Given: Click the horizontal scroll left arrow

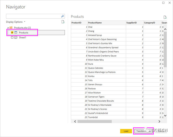Looking at the screenshot, I should [75, 121].
